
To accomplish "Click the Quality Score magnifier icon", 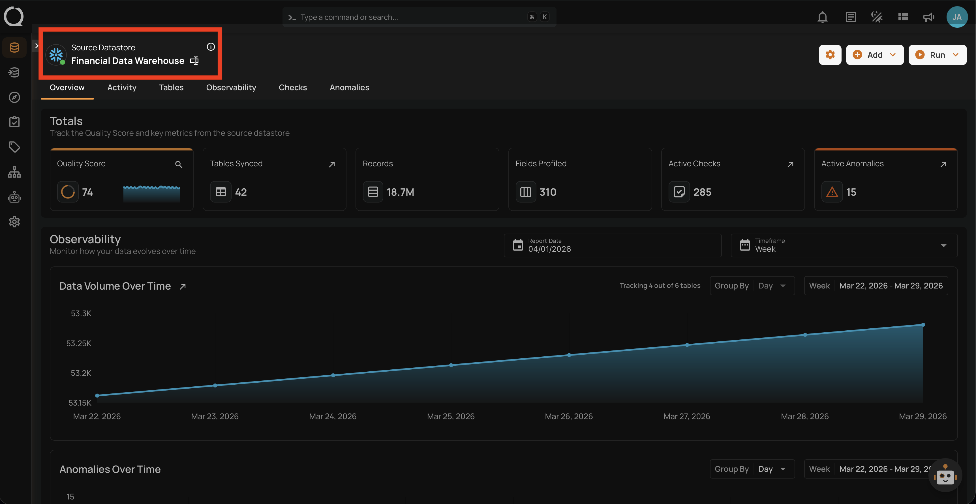I will (x=178, y=164).
